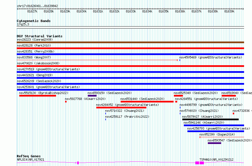Open nsv6531440 (Sedlazeck2020) label
252x166 pixels.
pyautogui.click(x=142, y=99)
